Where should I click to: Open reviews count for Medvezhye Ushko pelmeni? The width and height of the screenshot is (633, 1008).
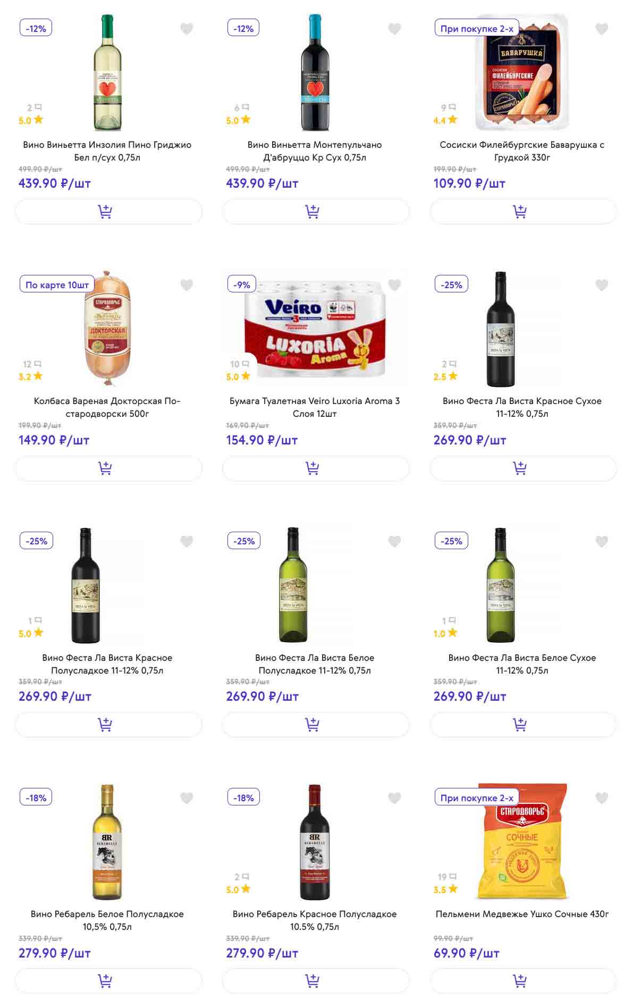[447, 877]
